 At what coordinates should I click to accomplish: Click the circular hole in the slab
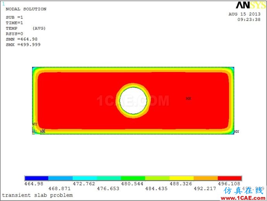coord(133,101)
